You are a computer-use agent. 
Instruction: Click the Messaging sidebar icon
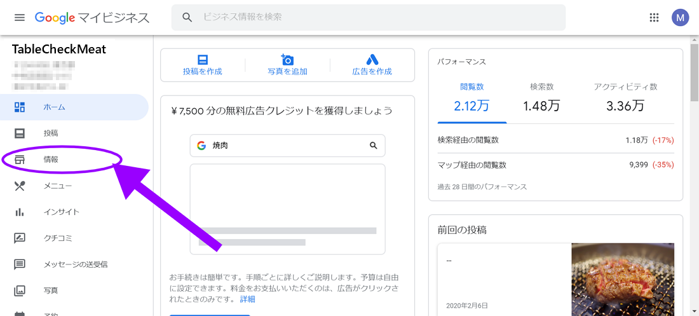click(x=20, y=264)
